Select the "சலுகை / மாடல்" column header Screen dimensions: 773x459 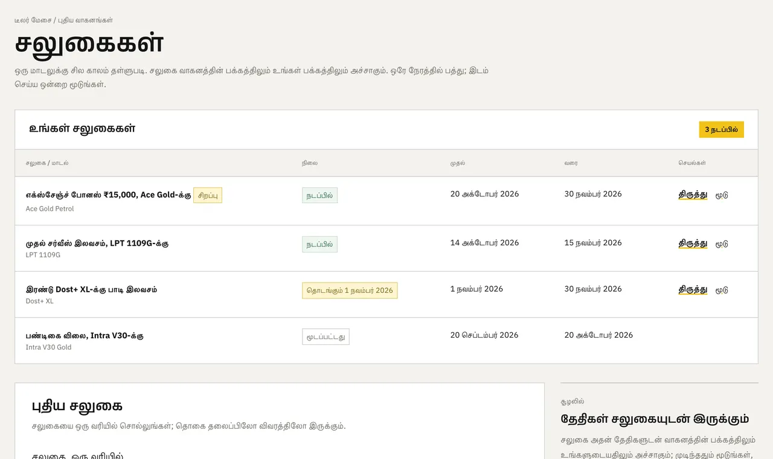click(x=47, y=163)
